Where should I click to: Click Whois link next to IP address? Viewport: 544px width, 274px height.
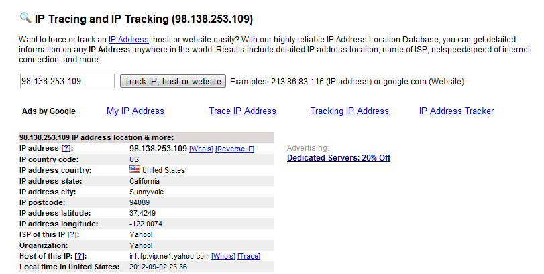pyautogui.click(x=201, y=149)
